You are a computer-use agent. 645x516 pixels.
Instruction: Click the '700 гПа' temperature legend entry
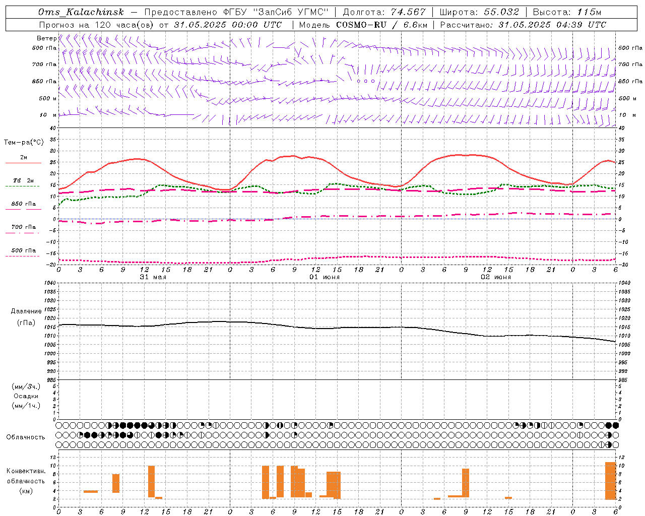[24, 227]
